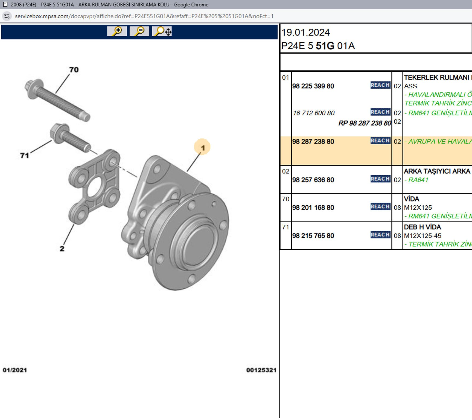Click REACH badge for part 98 225 399 80
The height and width of the screenshot is (420, 472).
(x=380, y=85)
